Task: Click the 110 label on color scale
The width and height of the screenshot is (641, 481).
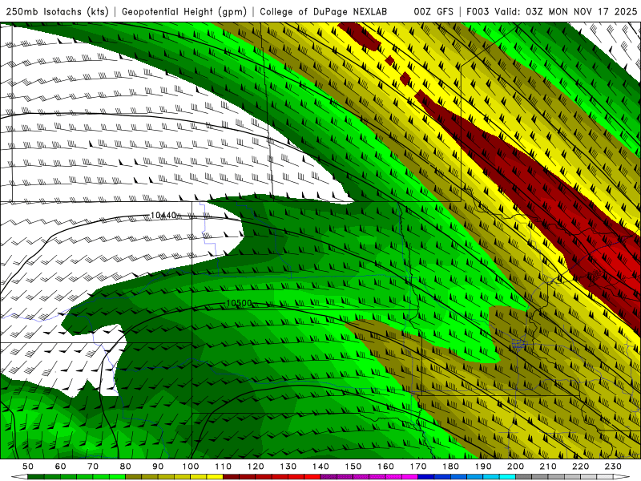Action: 223,467
